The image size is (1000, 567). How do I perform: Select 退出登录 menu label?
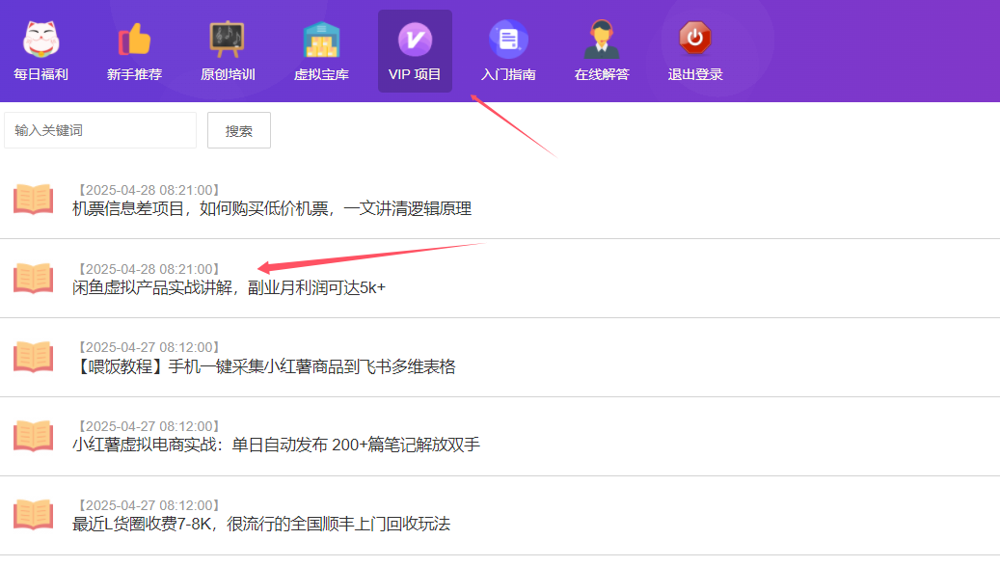(695, 74)
